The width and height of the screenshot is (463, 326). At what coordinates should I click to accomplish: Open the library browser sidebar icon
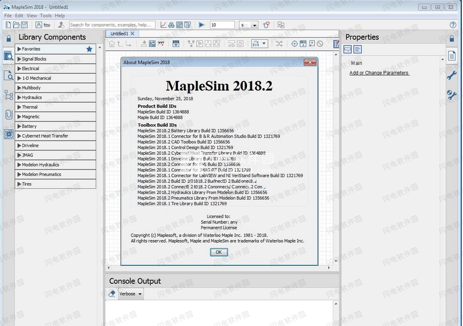[9, 56]
